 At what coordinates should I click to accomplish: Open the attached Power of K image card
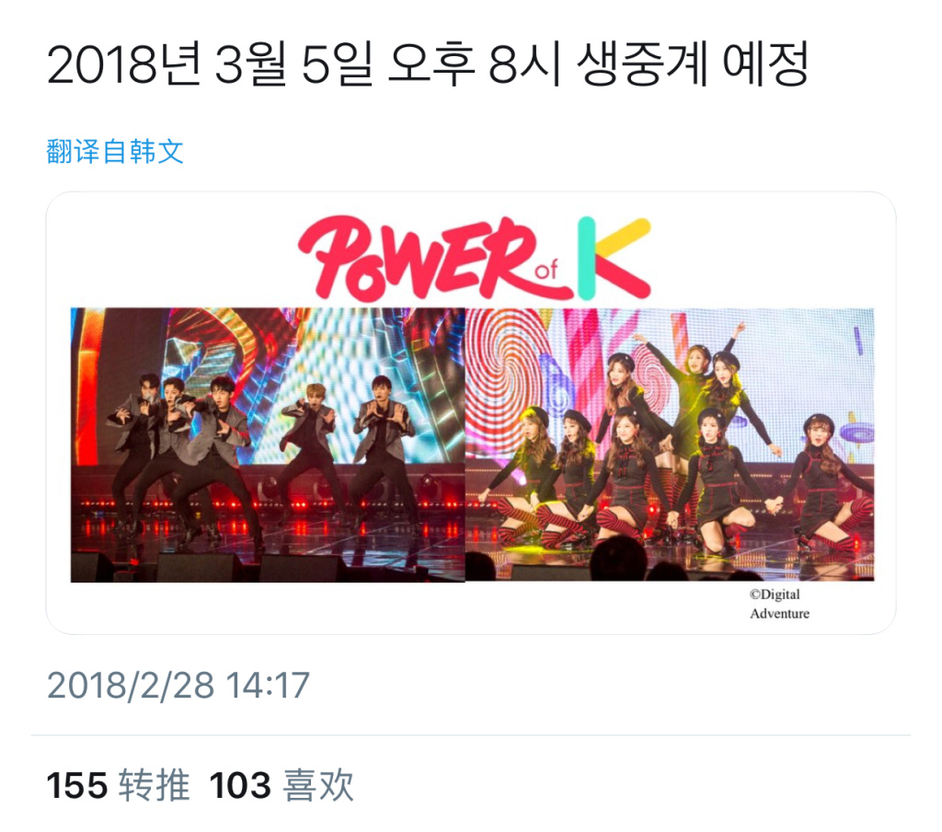471,413
